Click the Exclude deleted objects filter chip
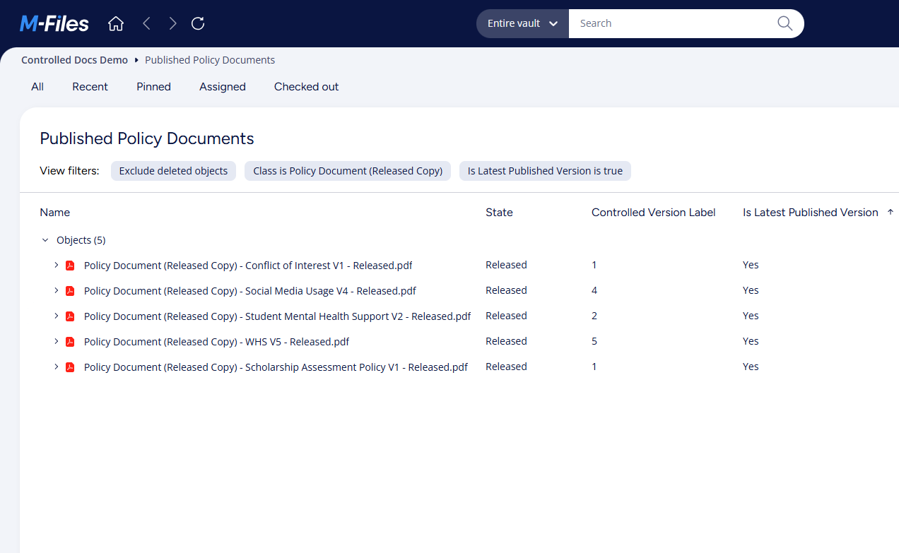 click(x=173, y=171)
